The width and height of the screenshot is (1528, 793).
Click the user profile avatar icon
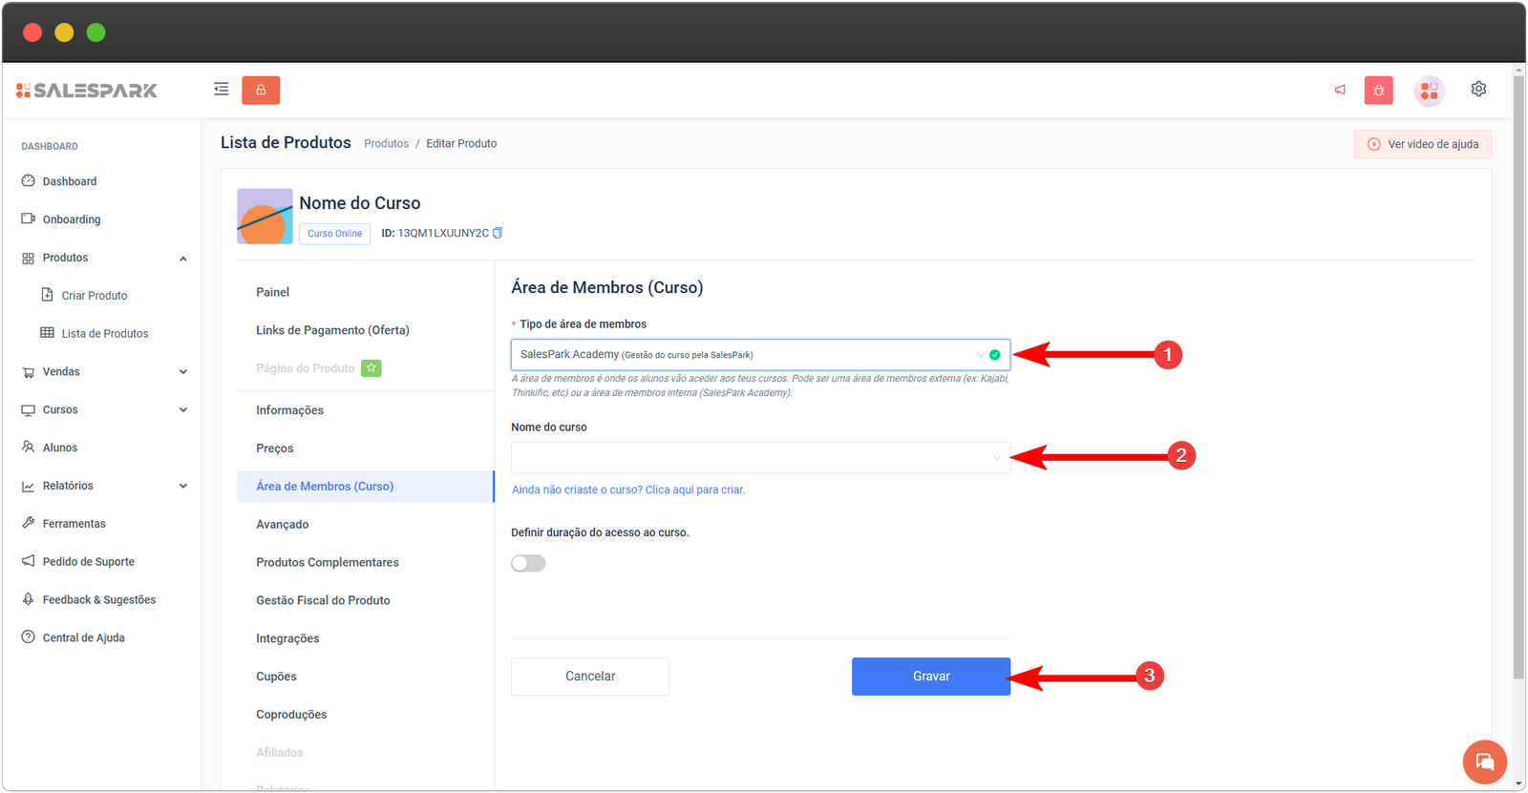coord(1429,91)
